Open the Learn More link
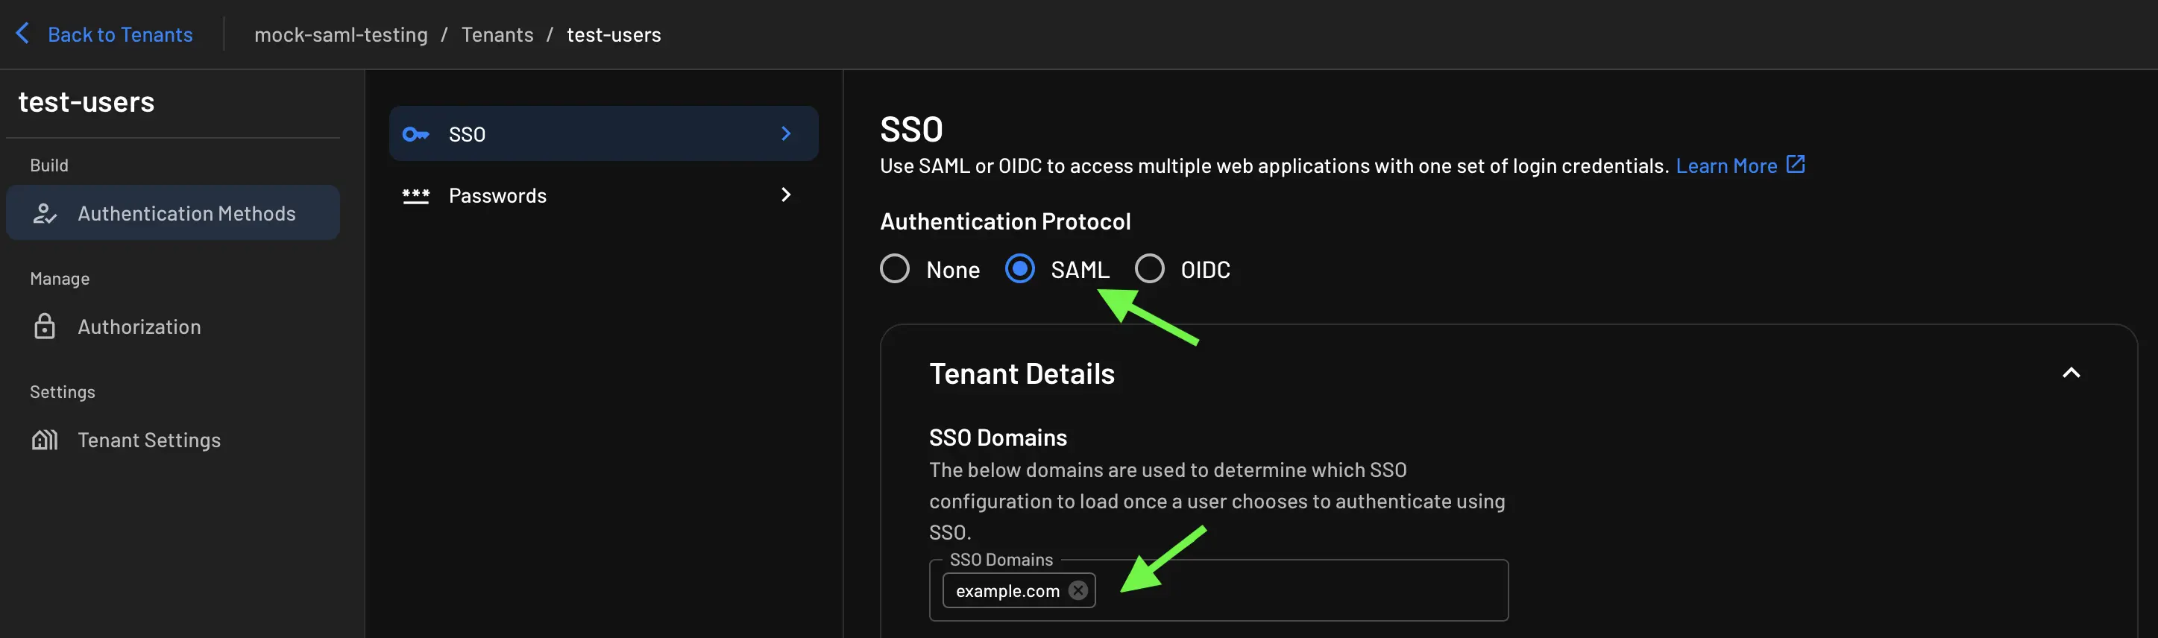 (x=1728, y=165)
